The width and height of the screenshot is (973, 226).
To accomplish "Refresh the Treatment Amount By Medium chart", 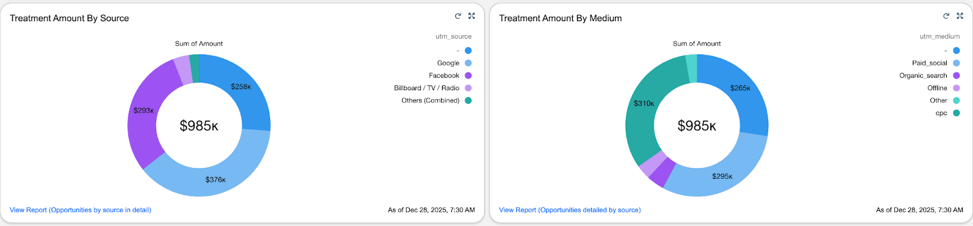I will click(946, 16).
